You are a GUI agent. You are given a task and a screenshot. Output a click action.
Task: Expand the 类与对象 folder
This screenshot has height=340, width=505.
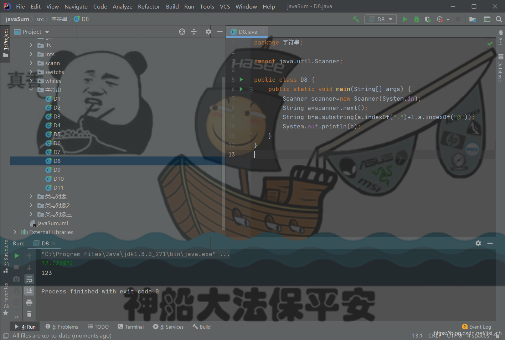[31, 196]
